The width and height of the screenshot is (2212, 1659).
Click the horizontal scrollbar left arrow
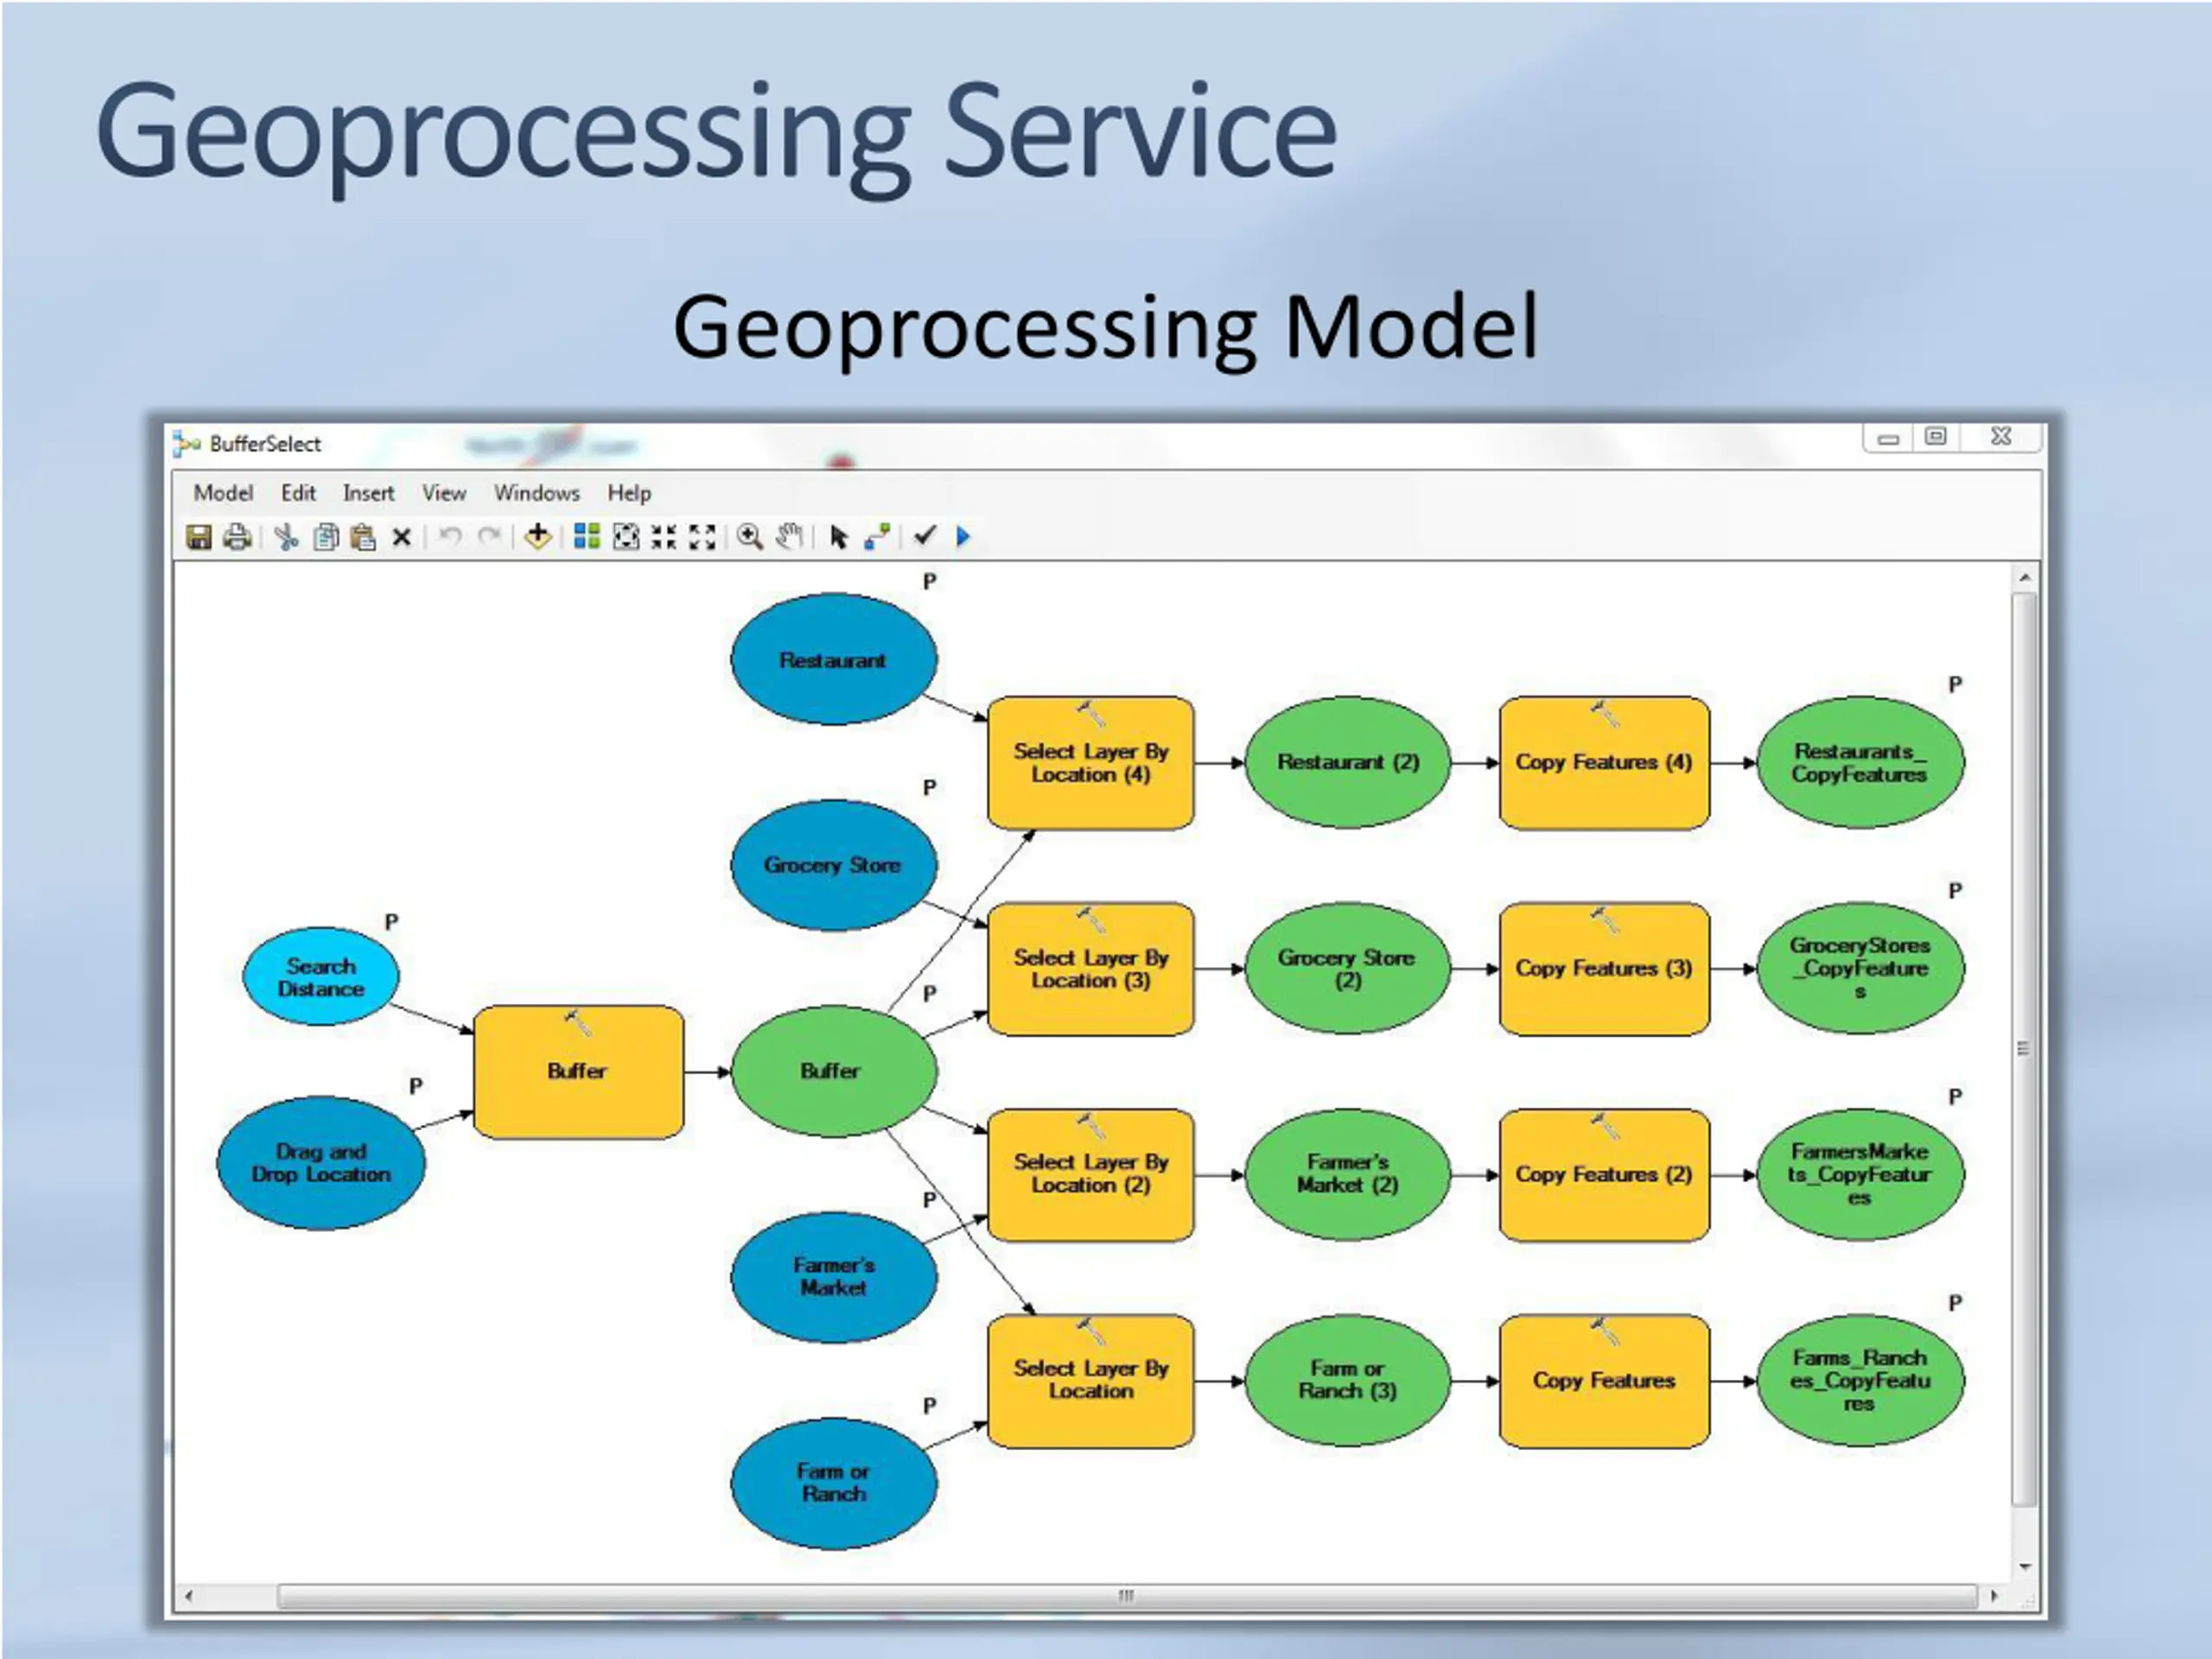pyautogui.click(x=188, y=1596)
